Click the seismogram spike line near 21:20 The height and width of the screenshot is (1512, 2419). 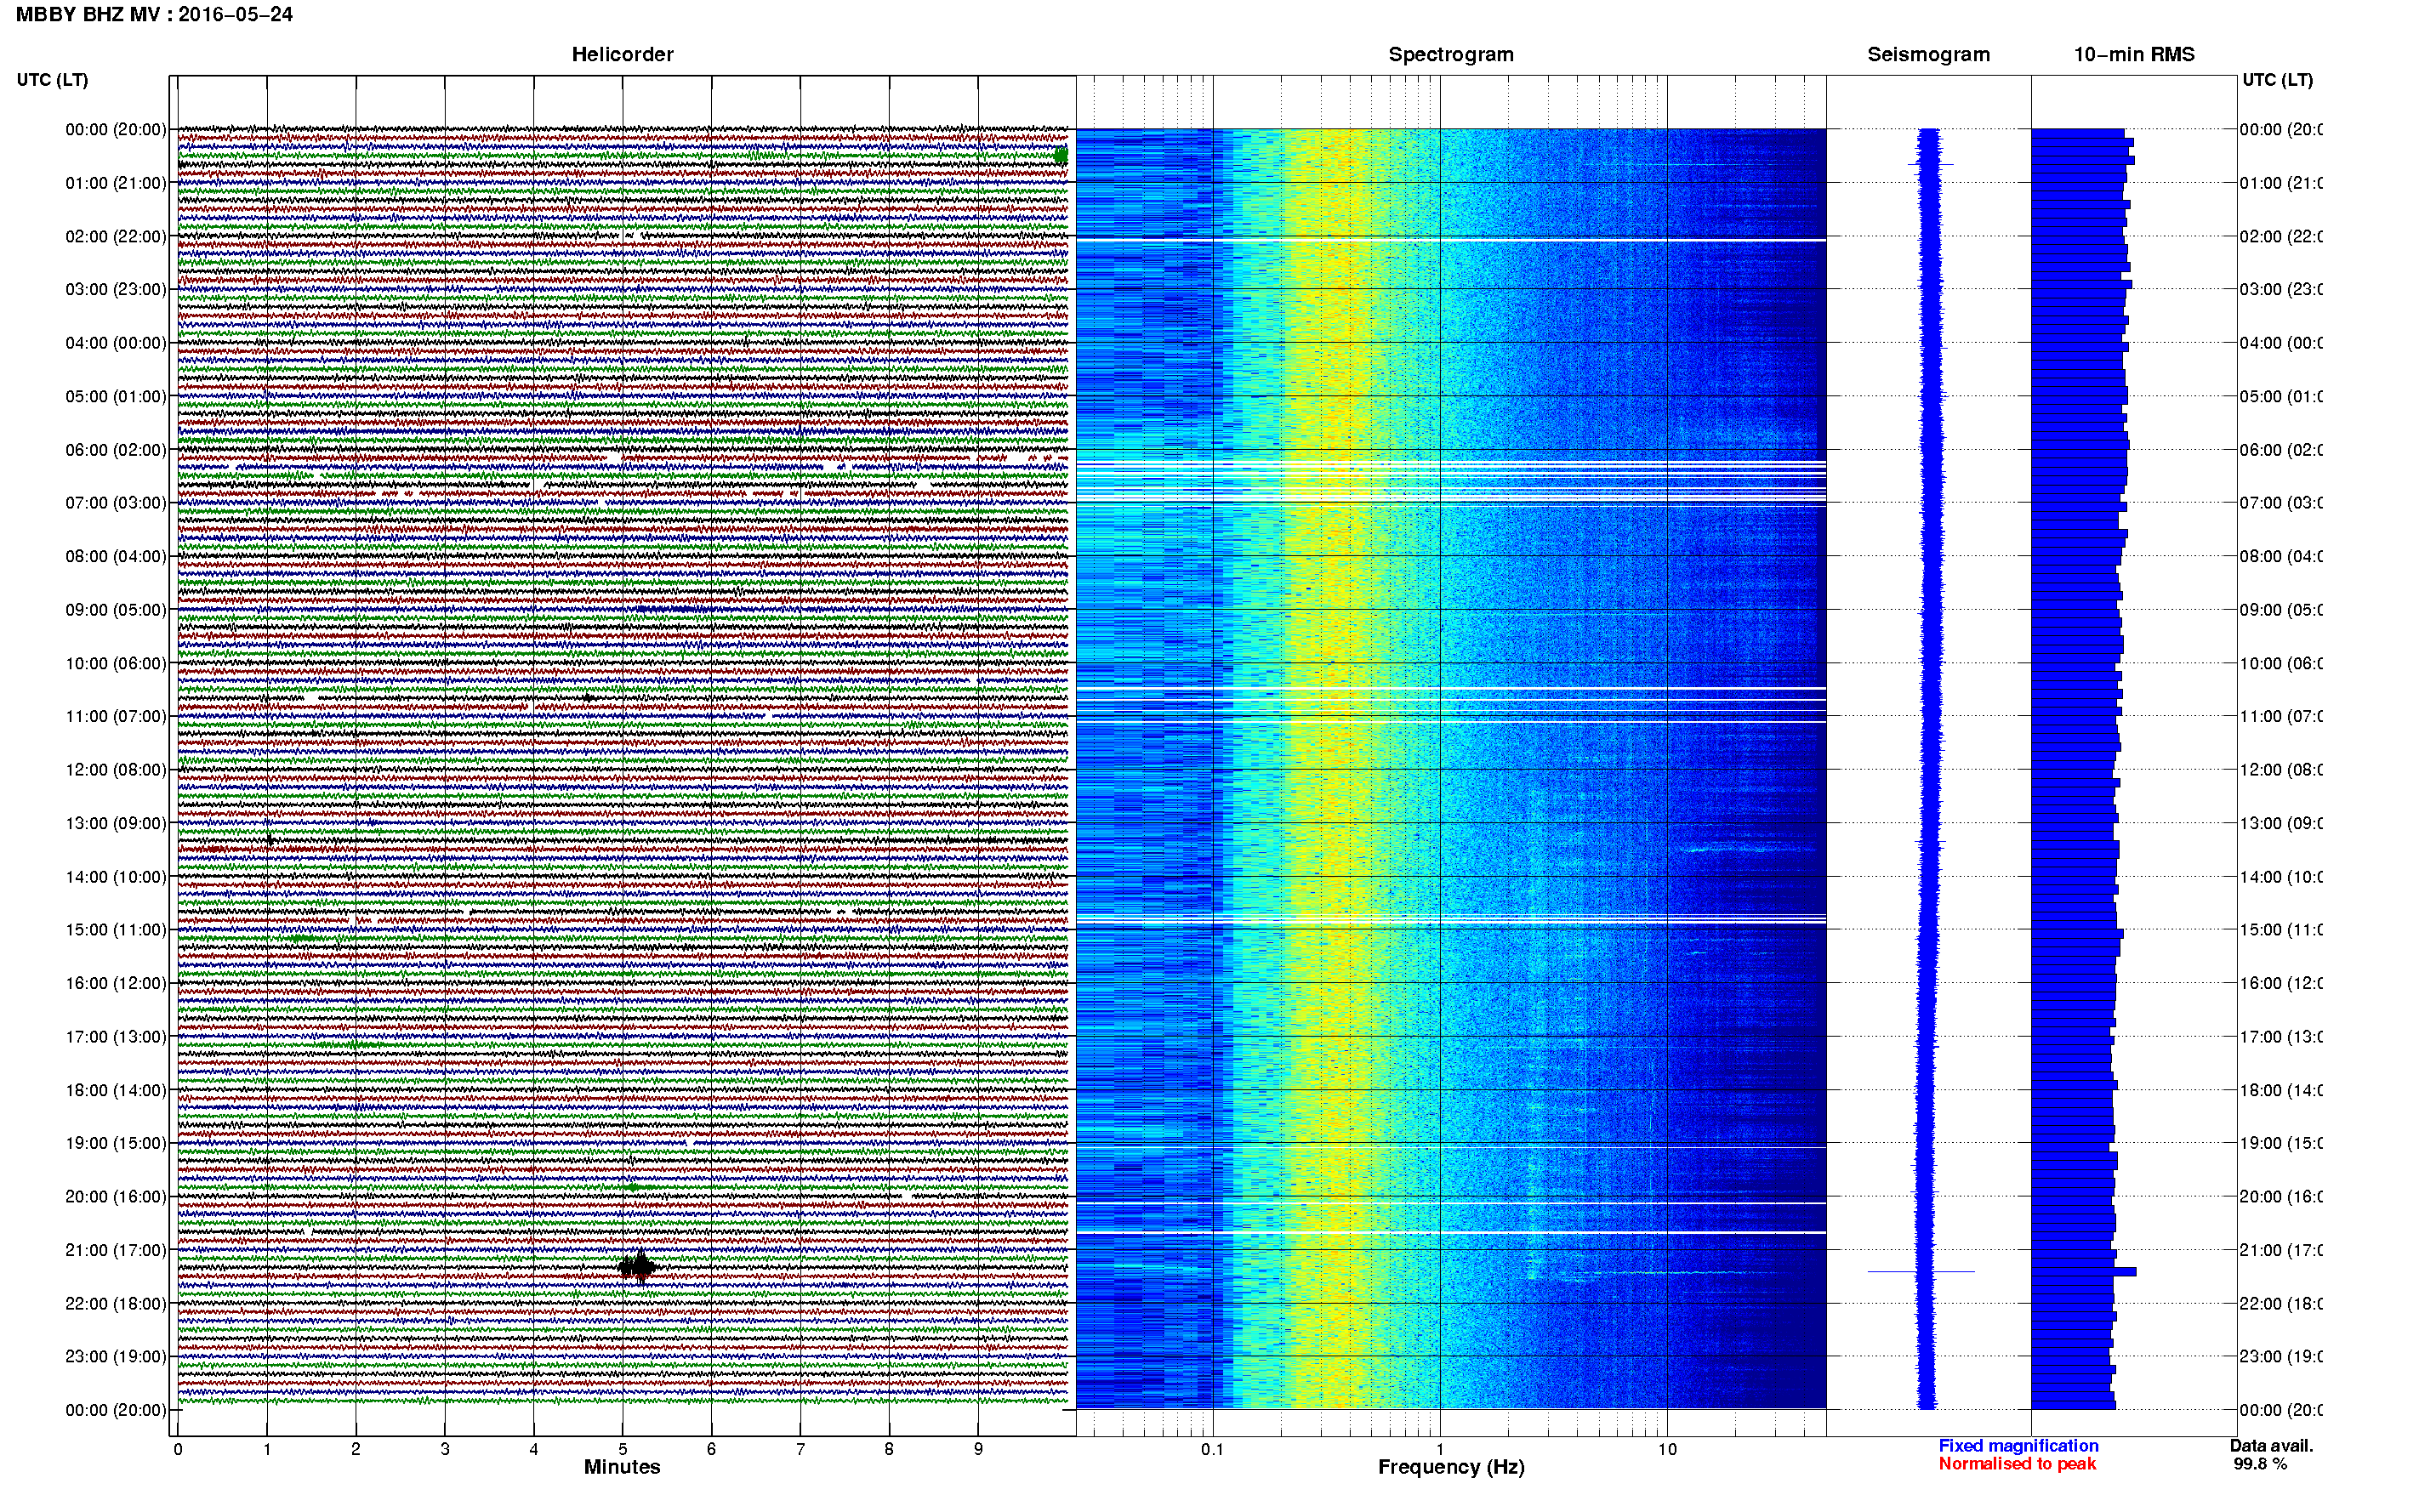pos(1921,1271)
